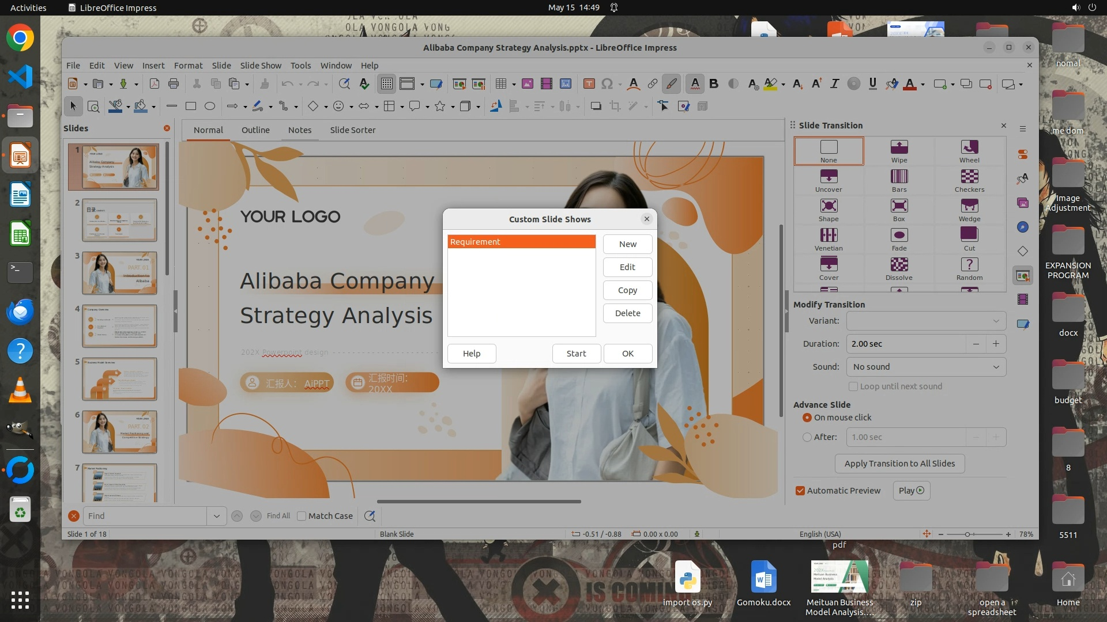Select the Checkers transition icon
The image size is (1107, 622).
[969, 177]
